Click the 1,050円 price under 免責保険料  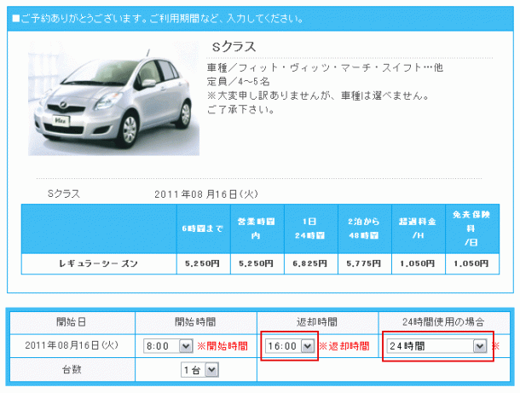tap(472, 264)
